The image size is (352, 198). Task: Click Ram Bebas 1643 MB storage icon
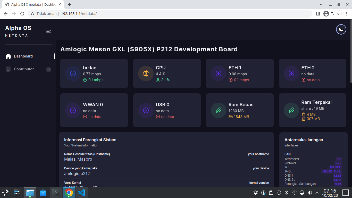(x=231, y=117)
